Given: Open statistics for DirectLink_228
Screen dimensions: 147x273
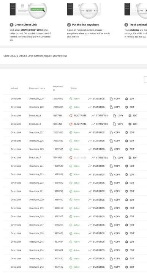Looking at the screenshot, I should click(96, 107).
